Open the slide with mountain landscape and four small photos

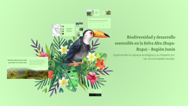(93, 13)
